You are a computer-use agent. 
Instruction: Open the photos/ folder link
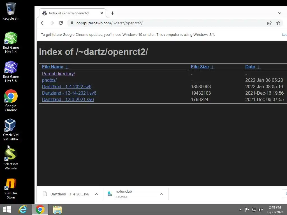tap(49, 80)
